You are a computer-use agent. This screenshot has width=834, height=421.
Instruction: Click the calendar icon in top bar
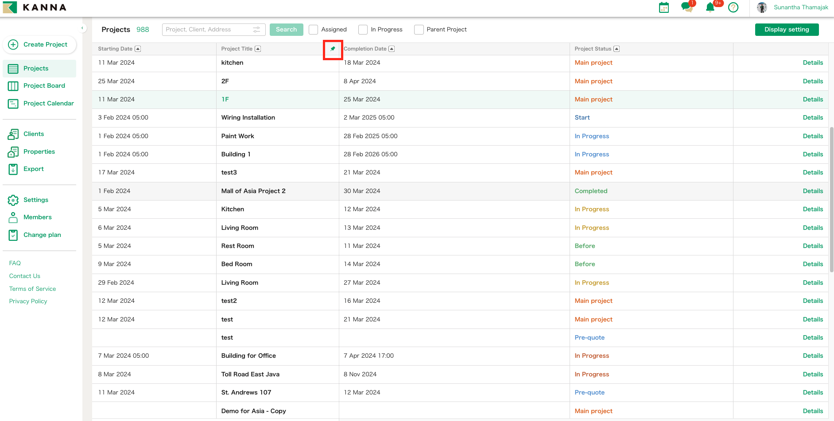point(663,8)
